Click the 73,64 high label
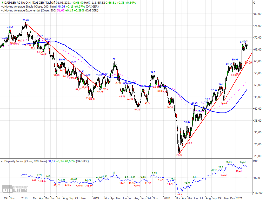This screenshot has height=200, width=266. point(10,27)
